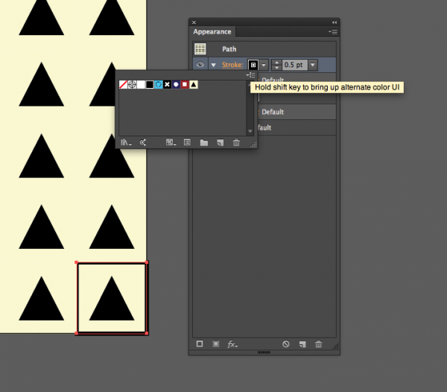Click the Clear Appearance icon

[285, 344]
